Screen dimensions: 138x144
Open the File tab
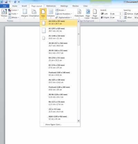[4, 6]
